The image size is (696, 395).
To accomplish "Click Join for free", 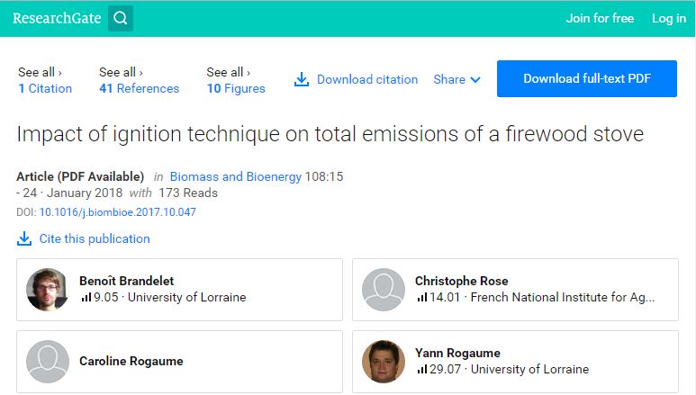I will pyautogui.click(x=600, y=18).
